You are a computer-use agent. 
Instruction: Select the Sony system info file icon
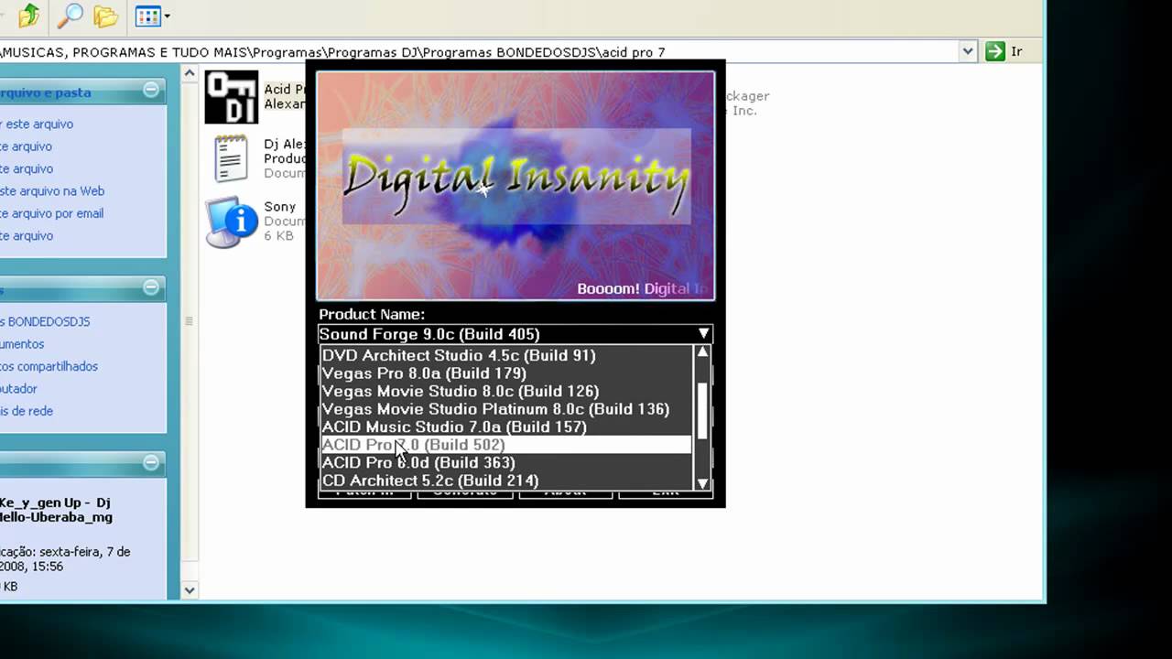231,221
